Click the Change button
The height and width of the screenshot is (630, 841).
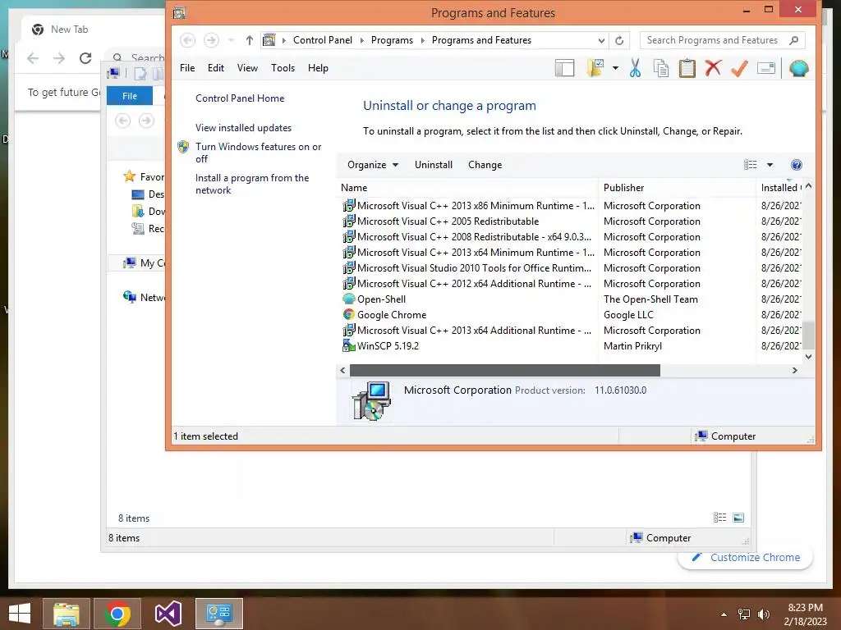(x=485, y=165)
